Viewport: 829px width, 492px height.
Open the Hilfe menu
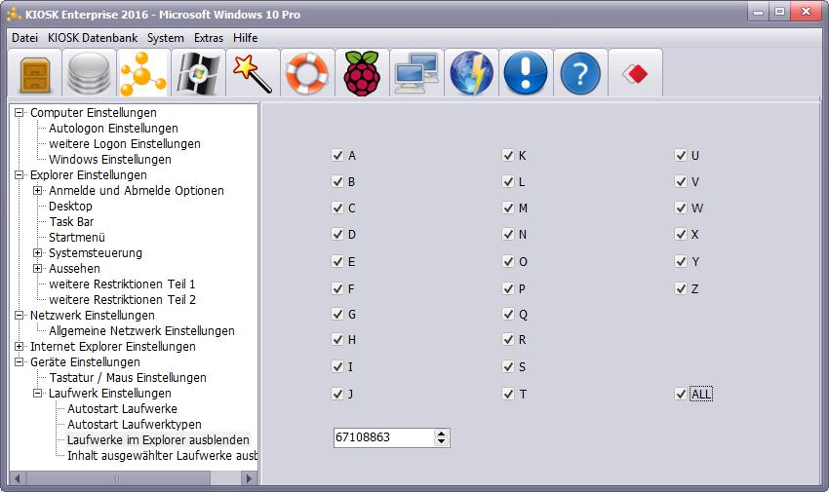click(x=246, y=38)
